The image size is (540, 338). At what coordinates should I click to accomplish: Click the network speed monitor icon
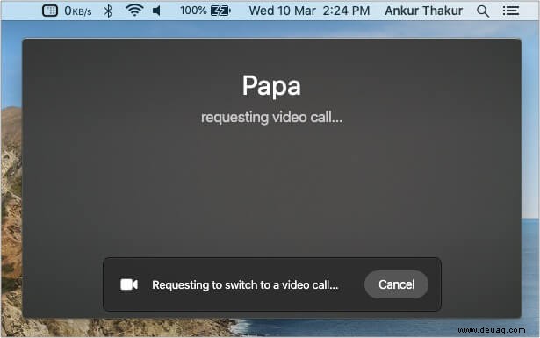pyautogui.click(x=50, y=11)
